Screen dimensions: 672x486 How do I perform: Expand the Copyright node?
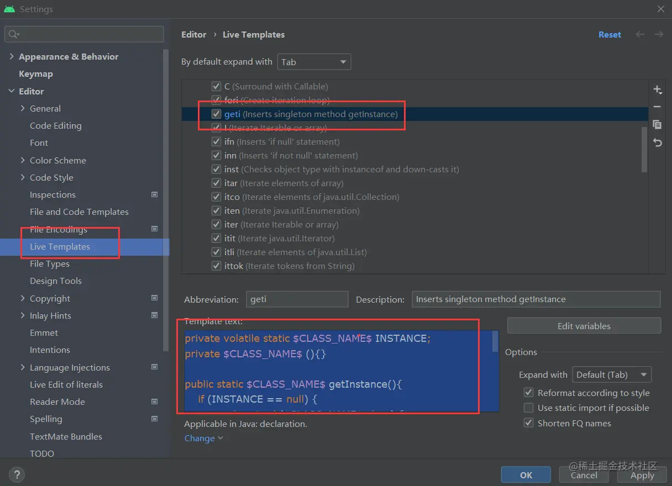tap(23, 298)
